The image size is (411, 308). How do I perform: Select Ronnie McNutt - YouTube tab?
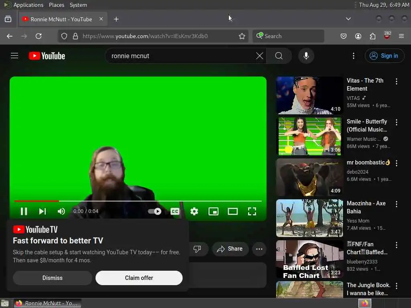(x=63, y=19)
